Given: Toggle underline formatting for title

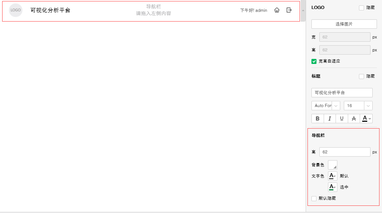Looking at the screenshot, I should point(342,119).
